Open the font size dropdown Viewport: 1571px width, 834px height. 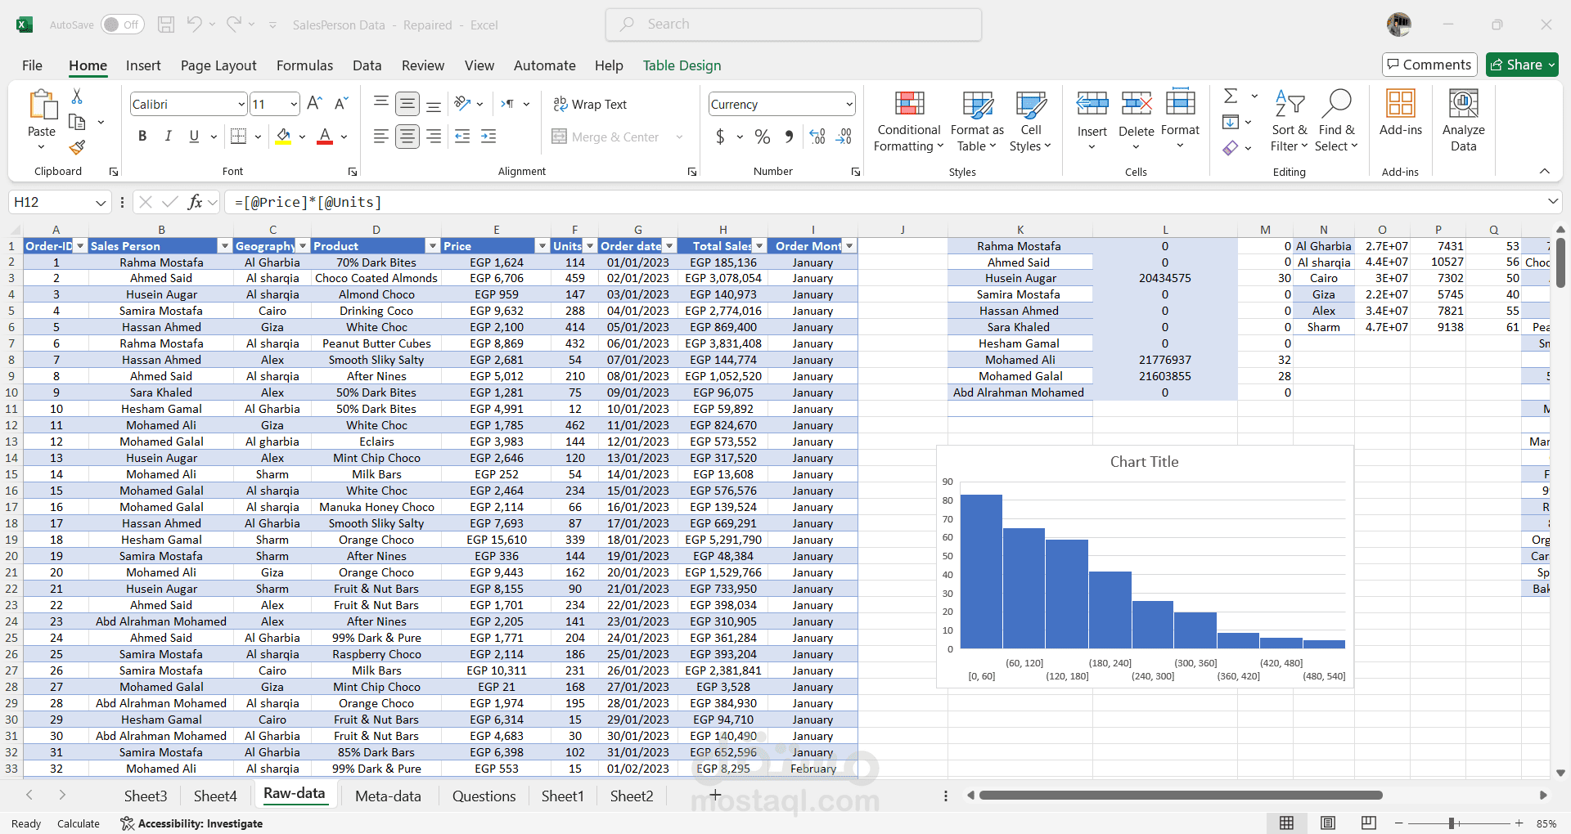294,104
